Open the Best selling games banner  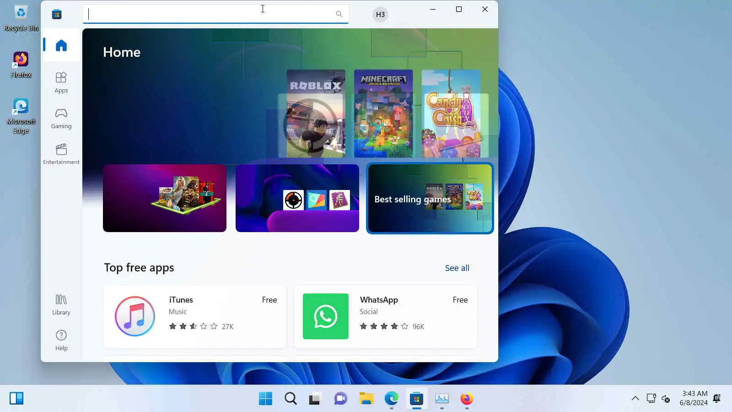[x=430, y=198]
